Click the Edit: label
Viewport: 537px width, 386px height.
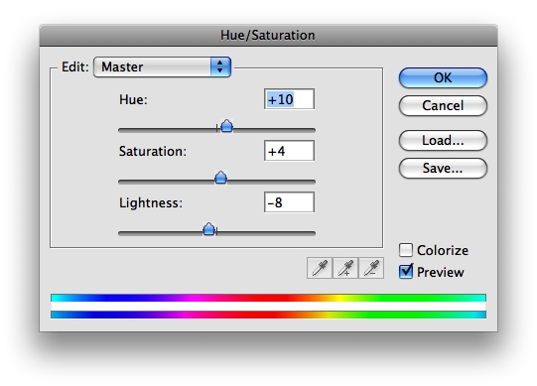coord(75,66)
